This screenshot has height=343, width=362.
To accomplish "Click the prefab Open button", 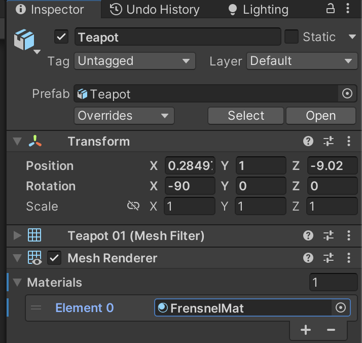I will pos(320,116).
